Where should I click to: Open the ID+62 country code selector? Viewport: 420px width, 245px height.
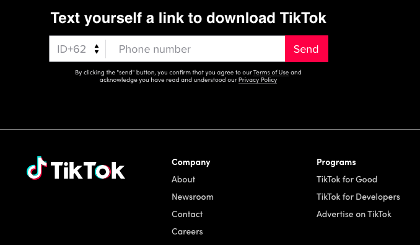(x=77, y=49)
